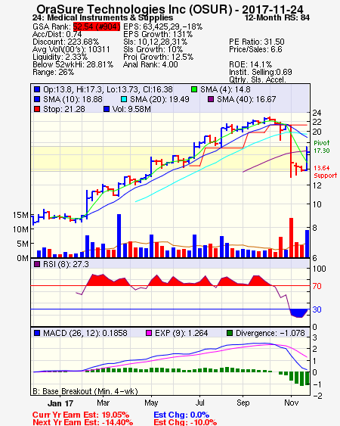Click the red Stop legend swatch

37,109
